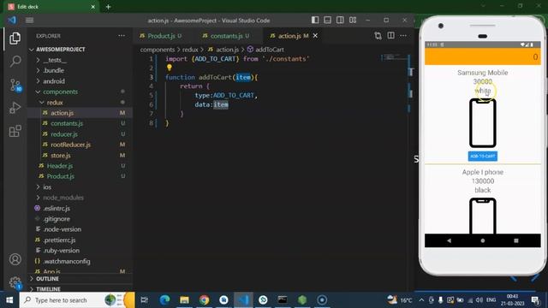Screen dimensions: 548x308
Task: Expand the .bundle folder
Action: coord(53,70)
